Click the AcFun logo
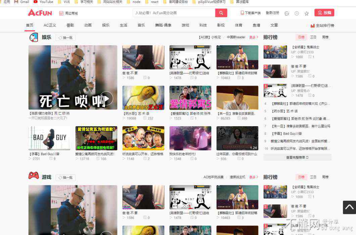356x235 pixels. click(x=40, y=13)
